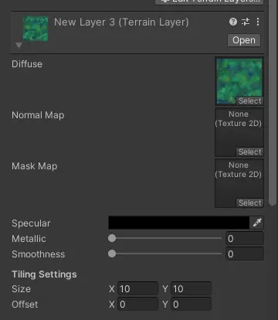Collapse the New Layer 3 foldout arrow
The width and height of the screenshot is (278, 320).
[x=19, y=46]
